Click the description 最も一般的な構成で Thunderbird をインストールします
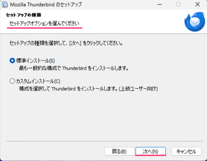Image resolution: width=207 pixels, height=161 pixels. coord(74,68)
